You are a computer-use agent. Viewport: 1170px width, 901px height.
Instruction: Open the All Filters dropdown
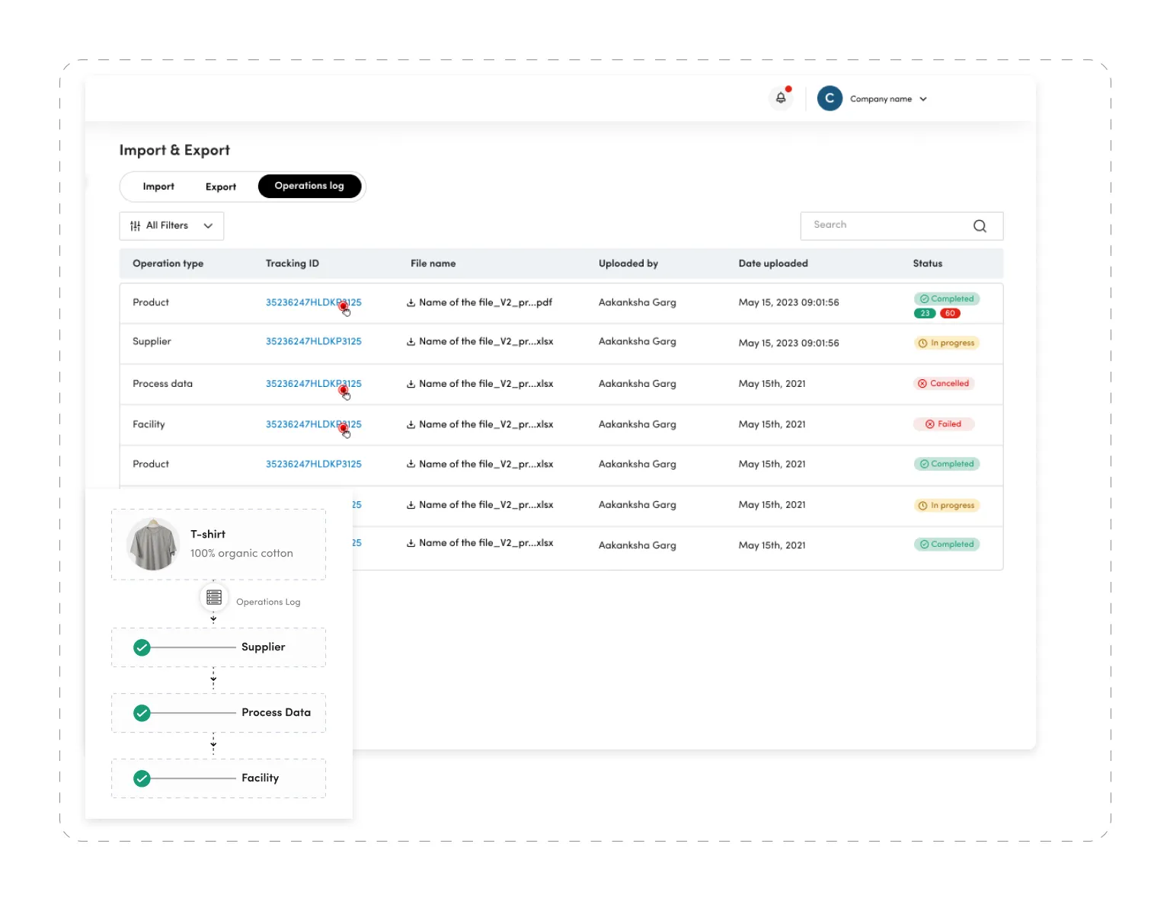click(x=171, y=225)
